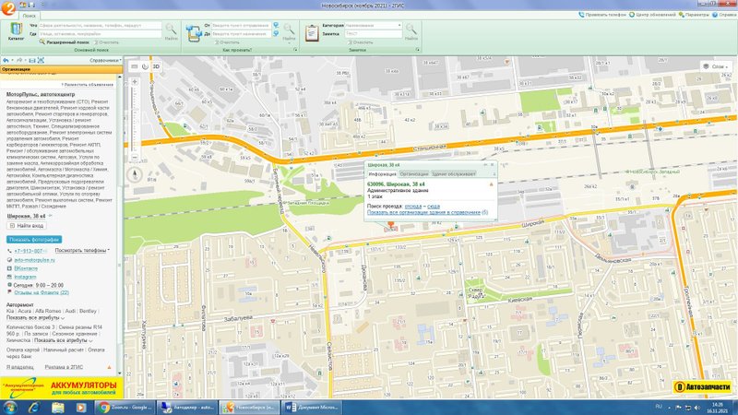The width and height of the screenshot is (738, 415).
Task: Open back arrow history dropdown
Action: click(12, 60)
